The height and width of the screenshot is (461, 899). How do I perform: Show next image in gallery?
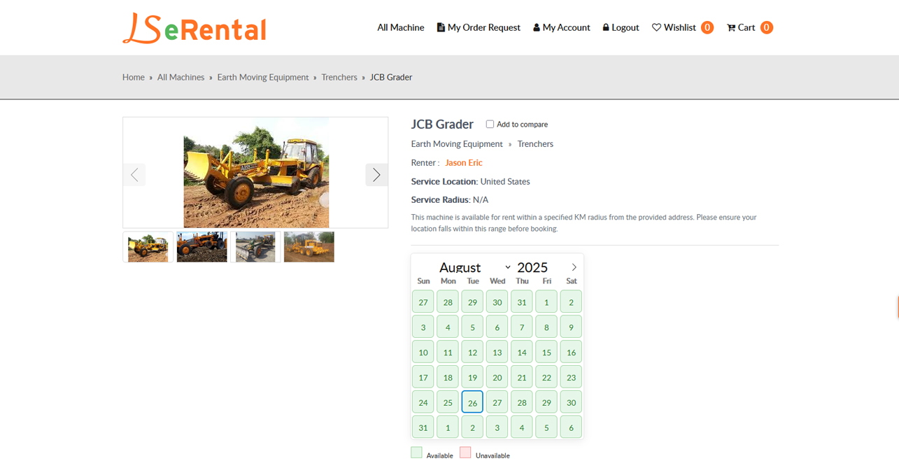[376, 174]
